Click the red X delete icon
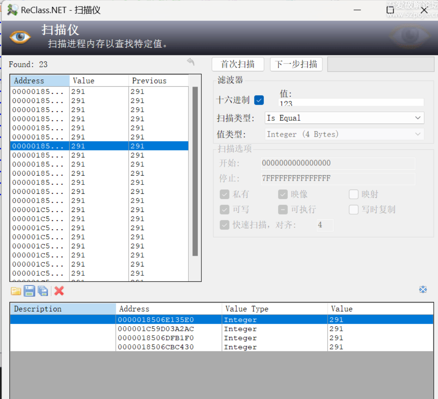Screen dimensions: 438x399 (x=59, y=291)
